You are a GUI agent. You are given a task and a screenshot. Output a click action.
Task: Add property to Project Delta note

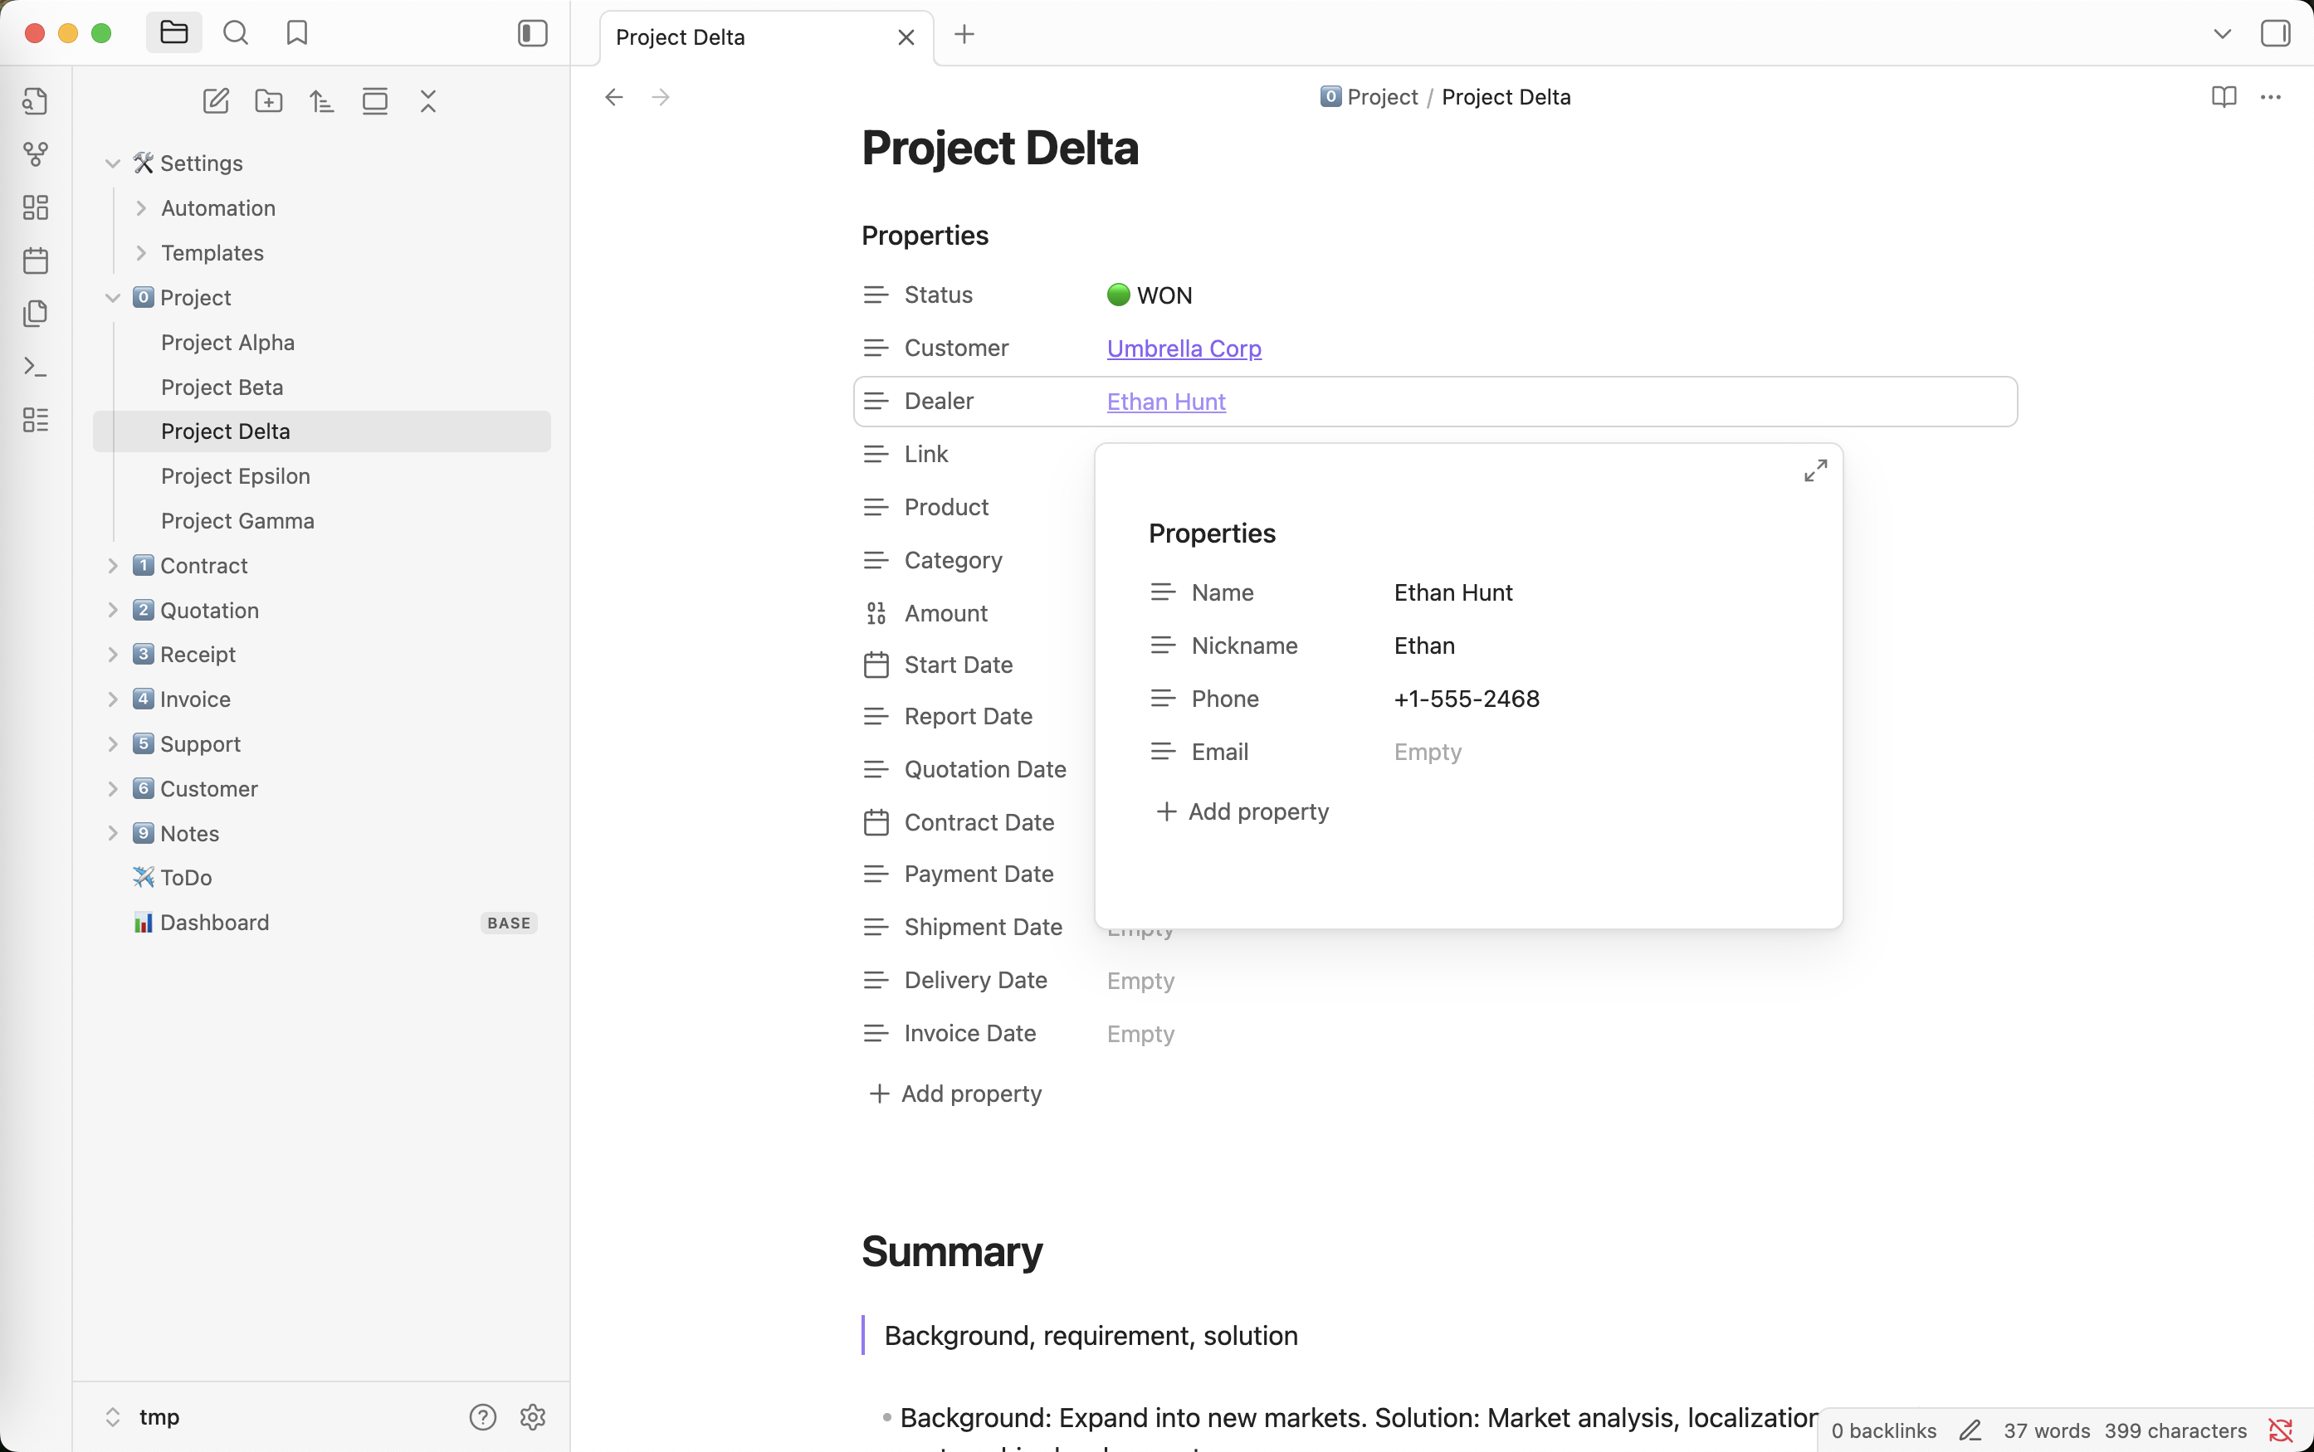[x=954, y=1094]
